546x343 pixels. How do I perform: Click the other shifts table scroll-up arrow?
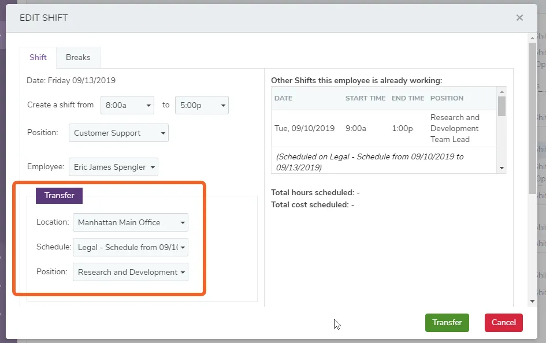click(502, 92)
